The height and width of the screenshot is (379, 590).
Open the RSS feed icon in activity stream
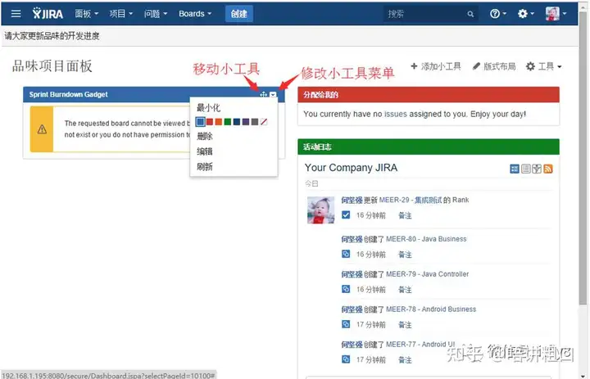[548, 169]
